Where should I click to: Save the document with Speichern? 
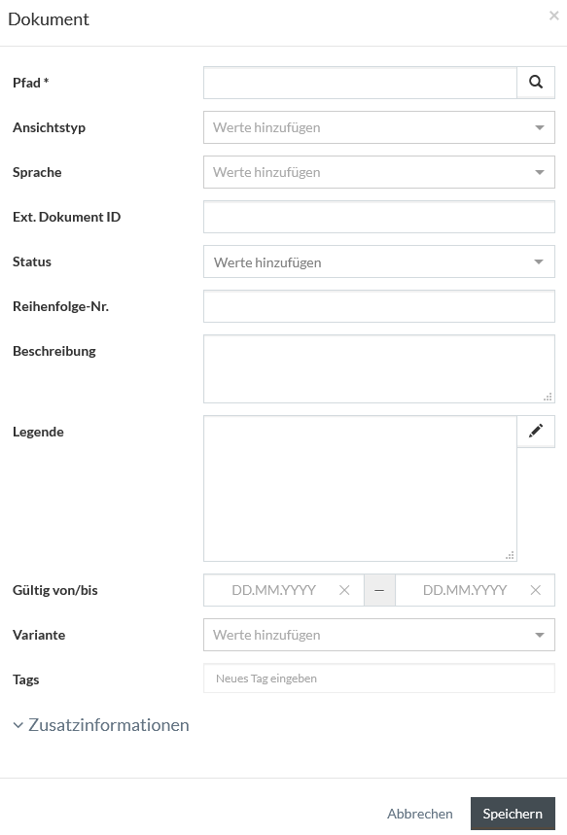click(513, 814)
